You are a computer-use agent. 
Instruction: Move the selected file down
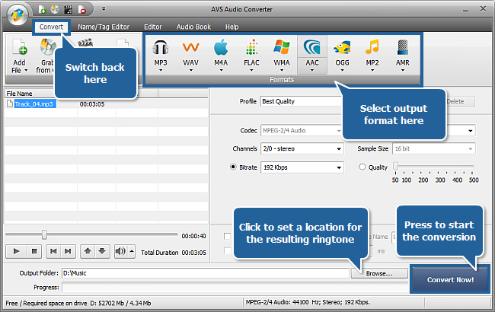(x=102, y=251)
